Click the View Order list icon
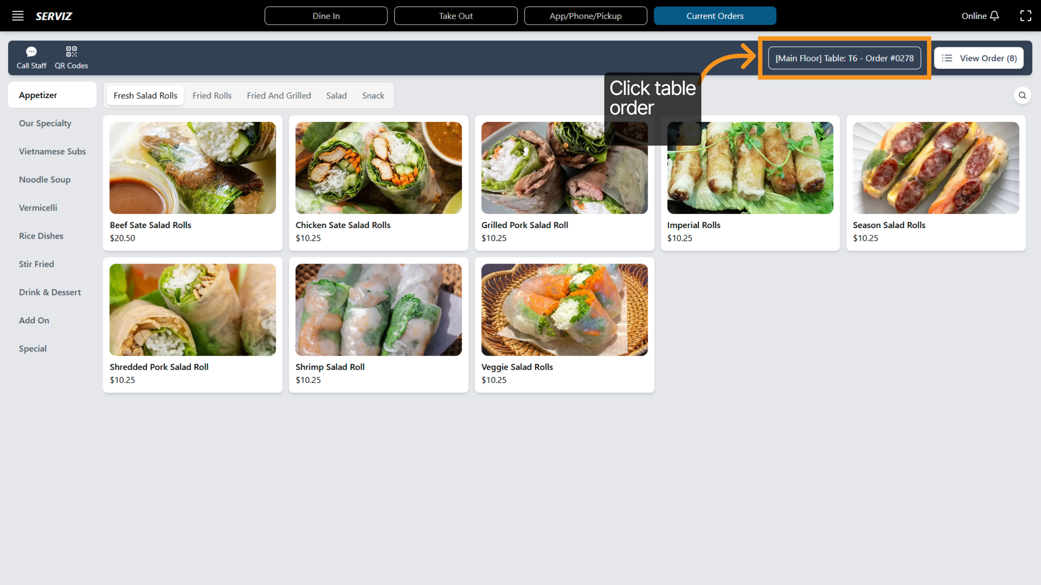 [947, 58]
